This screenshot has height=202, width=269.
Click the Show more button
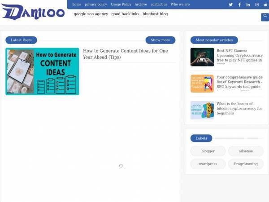tap(161, 40)
